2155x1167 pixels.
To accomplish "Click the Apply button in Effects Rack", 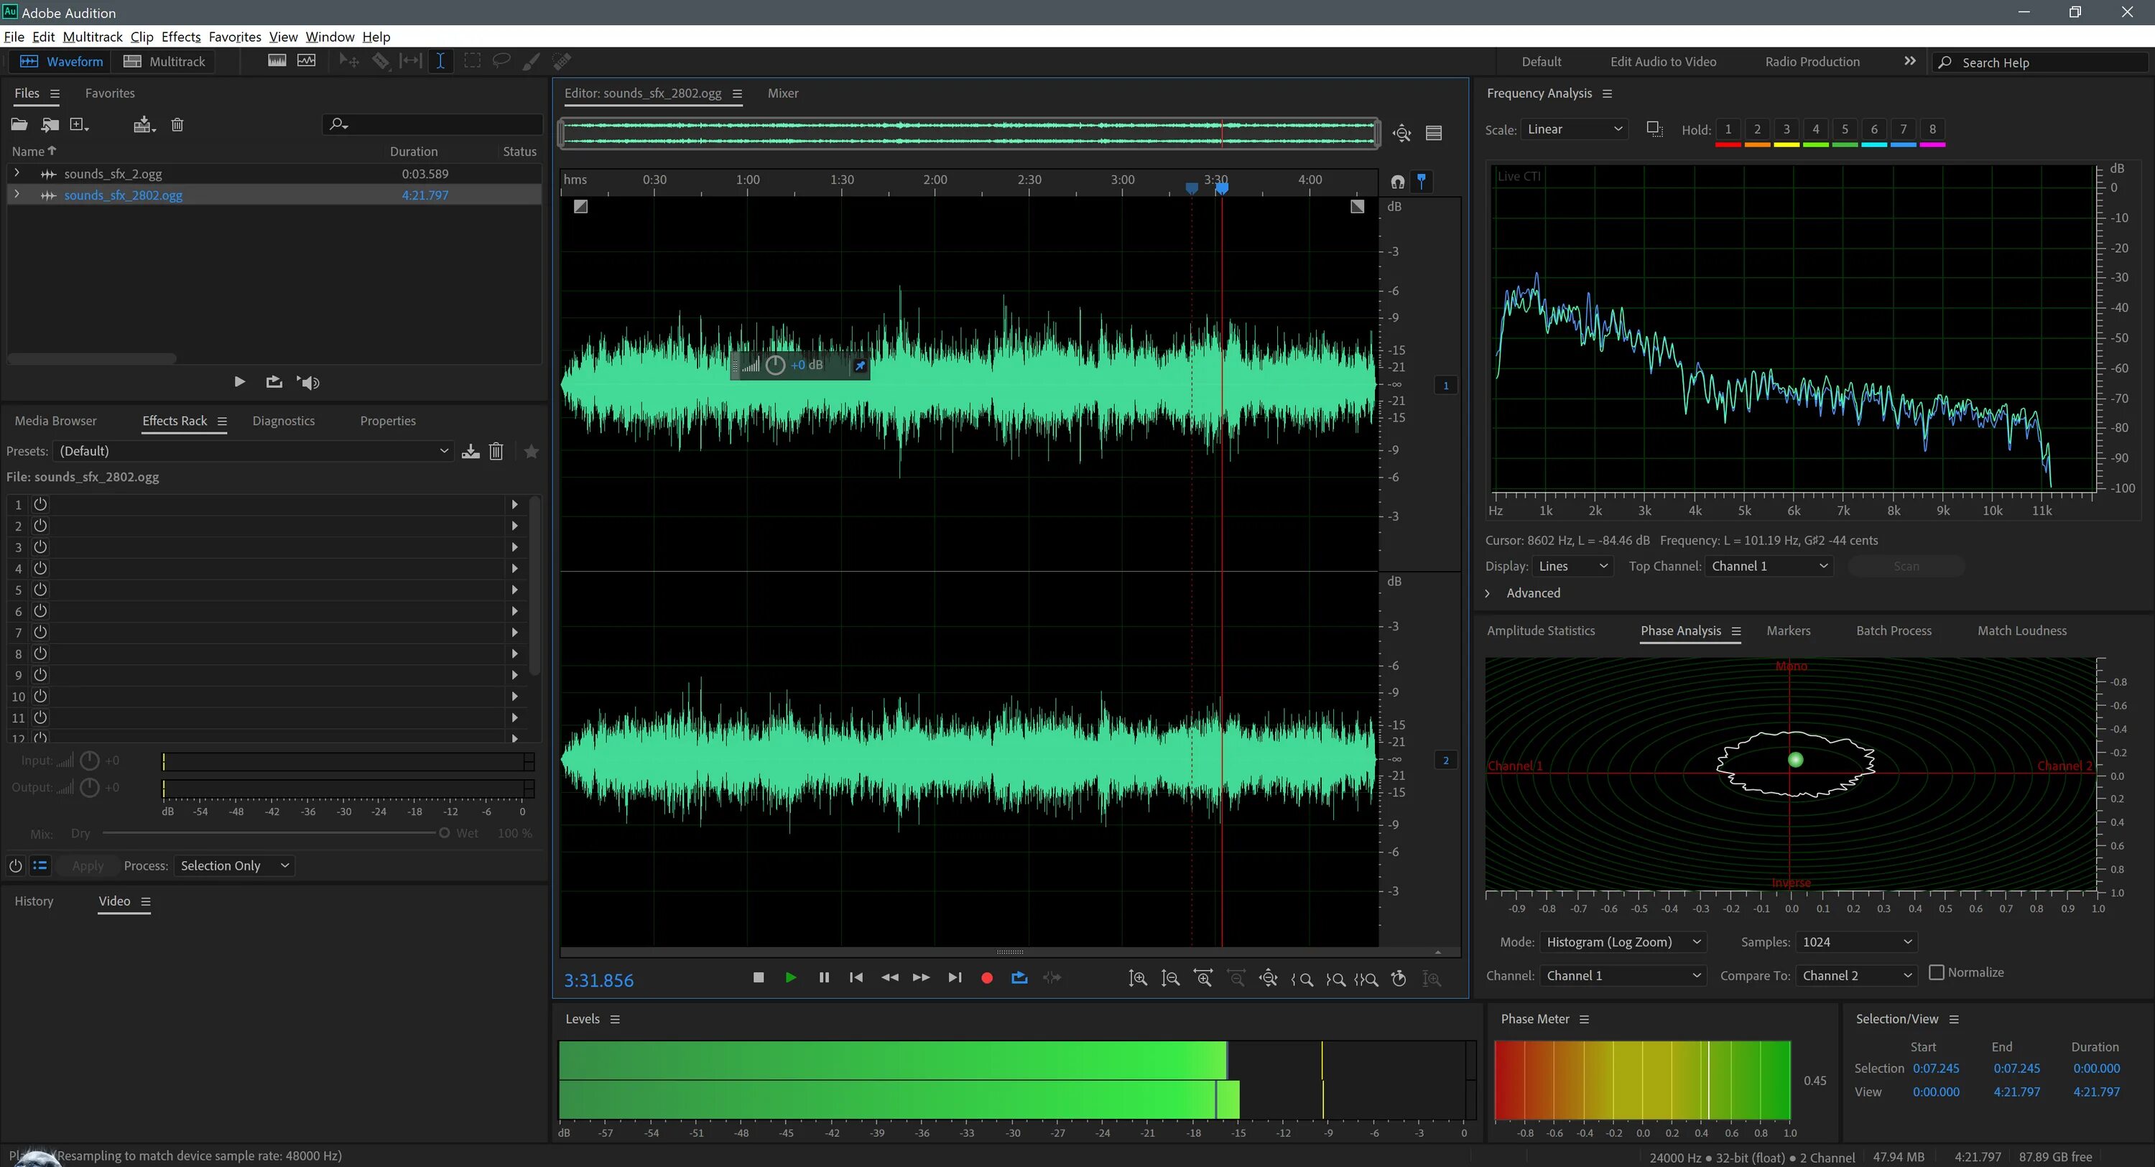I will coord(85,865).
